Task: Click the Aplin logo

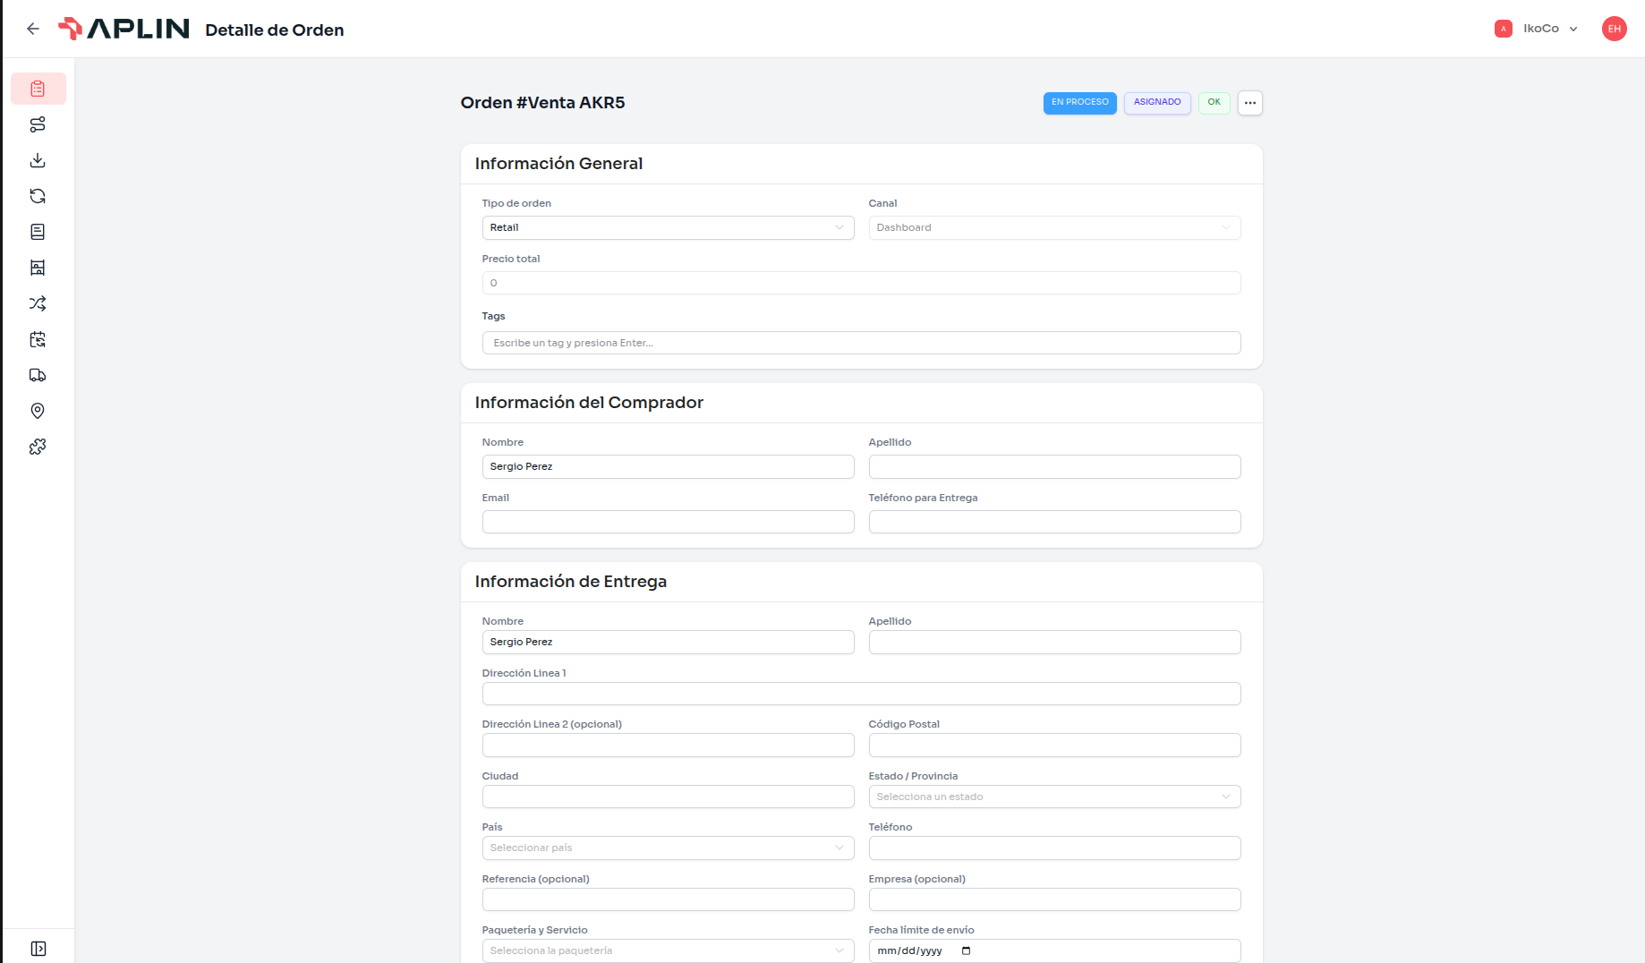Action: click(x=124, y=29)
